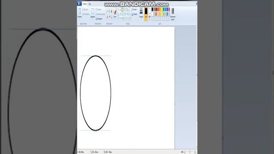Select the Text tool (letter A)
This screenshot has width=274, height=154.
[x=111, y=12]
